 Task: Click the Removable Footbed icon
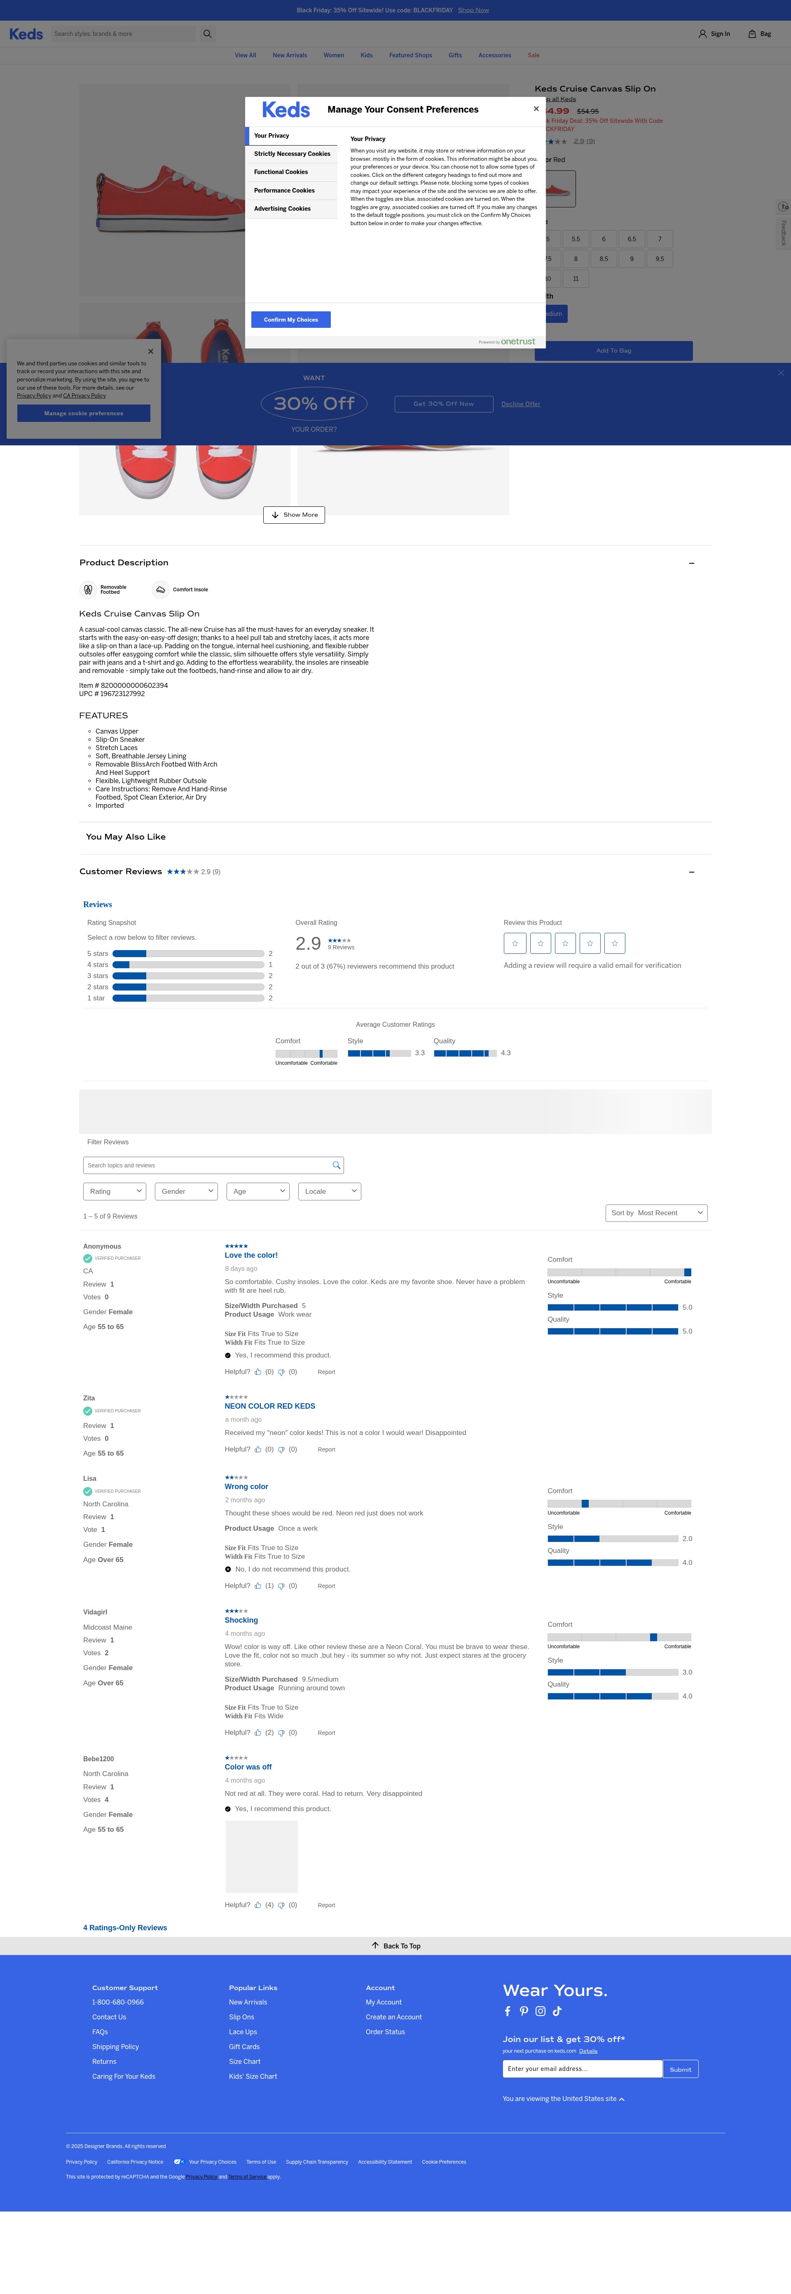(x=88, y=590)
